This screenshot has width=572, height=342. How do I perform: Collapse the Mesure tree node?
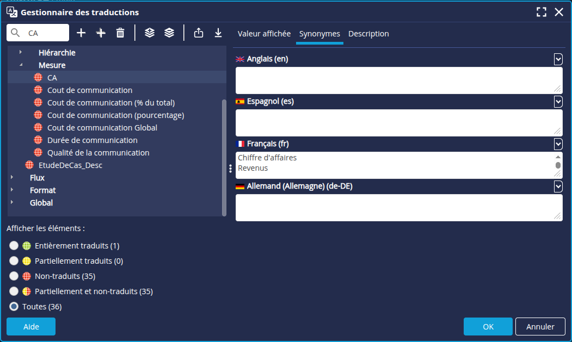click(x=21, y=65)
